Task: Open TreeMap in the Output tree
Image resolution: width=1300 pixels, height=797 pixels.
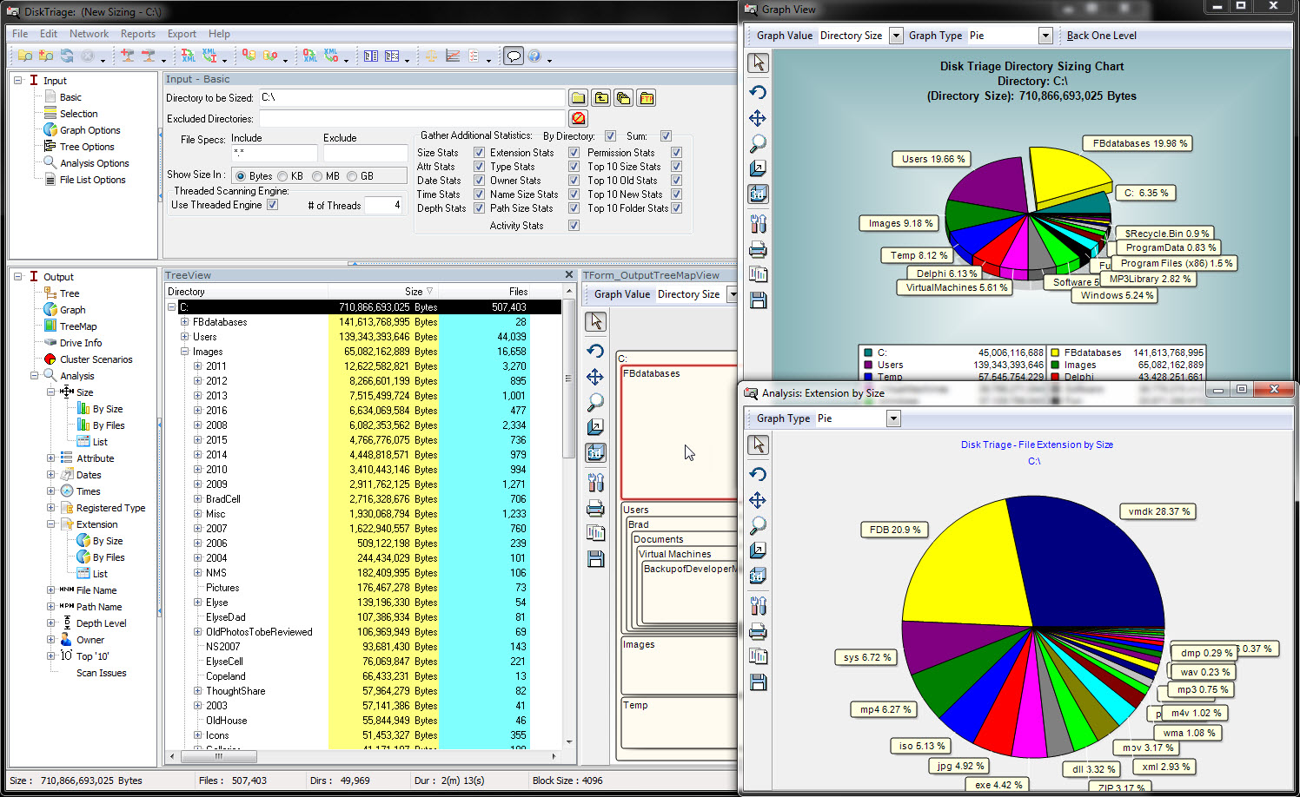Action: tap(78, 326)
